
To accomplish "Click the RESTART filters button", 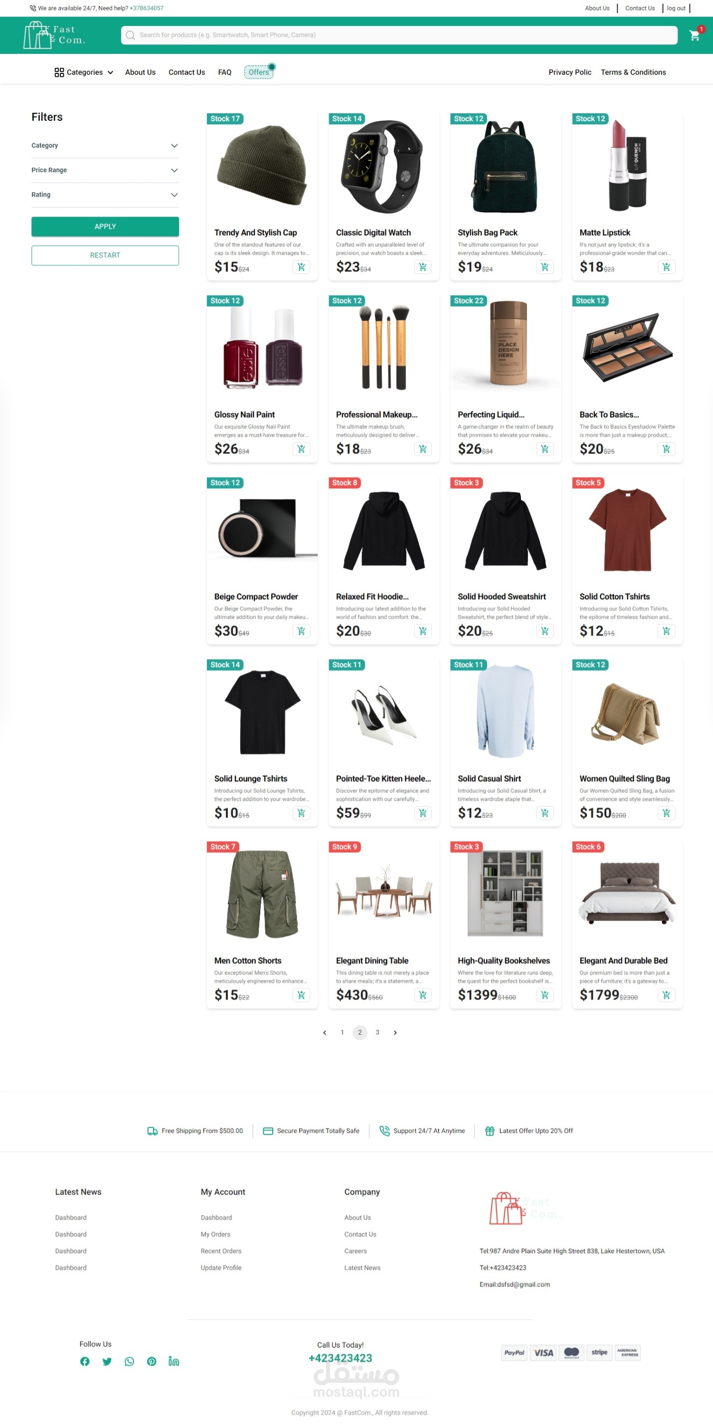I will 105,255.
